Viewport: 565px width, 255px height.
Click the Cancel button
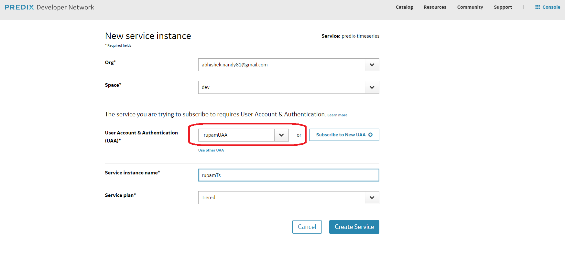click(307, 227)
